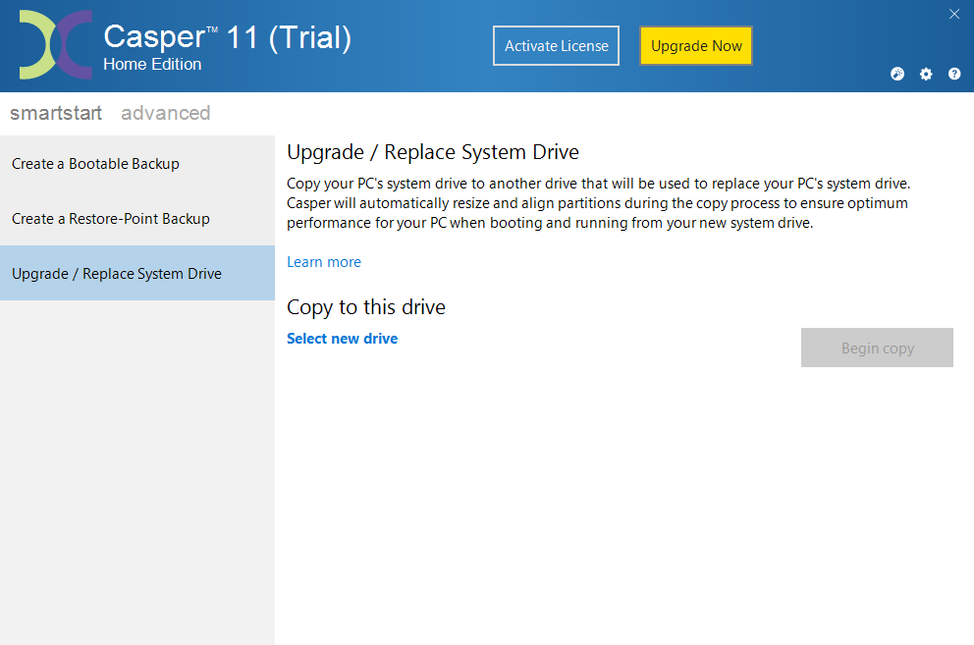
Task: Click the yellow Upgrade Now button
Action: click(696, 45)
